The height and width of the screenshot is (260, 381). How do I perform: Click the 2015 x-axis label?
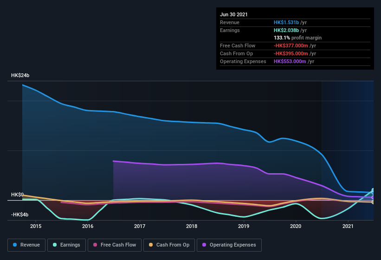36,226
